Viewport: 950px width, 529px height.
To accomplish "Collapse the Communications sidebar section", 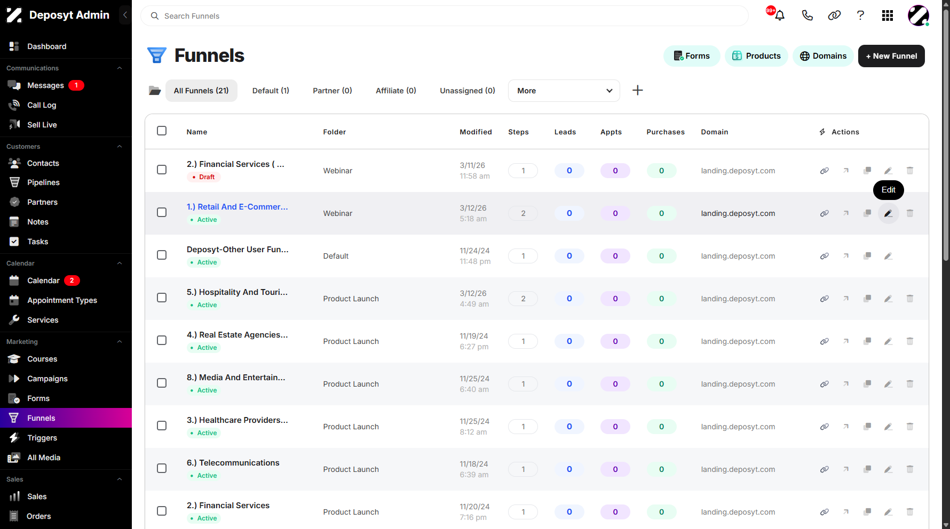I will (120, 68).
